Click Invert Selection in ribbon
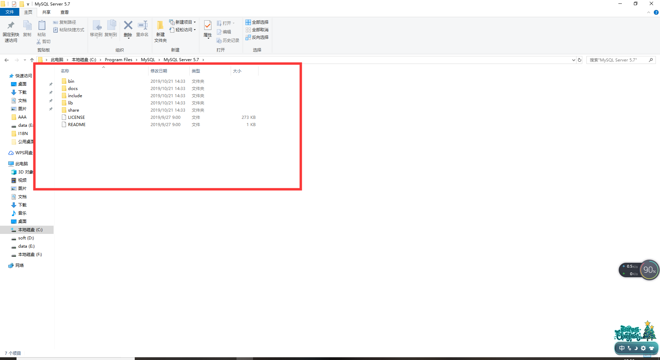Viewport: 660px width, 360px height. pyautogui.click(x=257, y=37)
